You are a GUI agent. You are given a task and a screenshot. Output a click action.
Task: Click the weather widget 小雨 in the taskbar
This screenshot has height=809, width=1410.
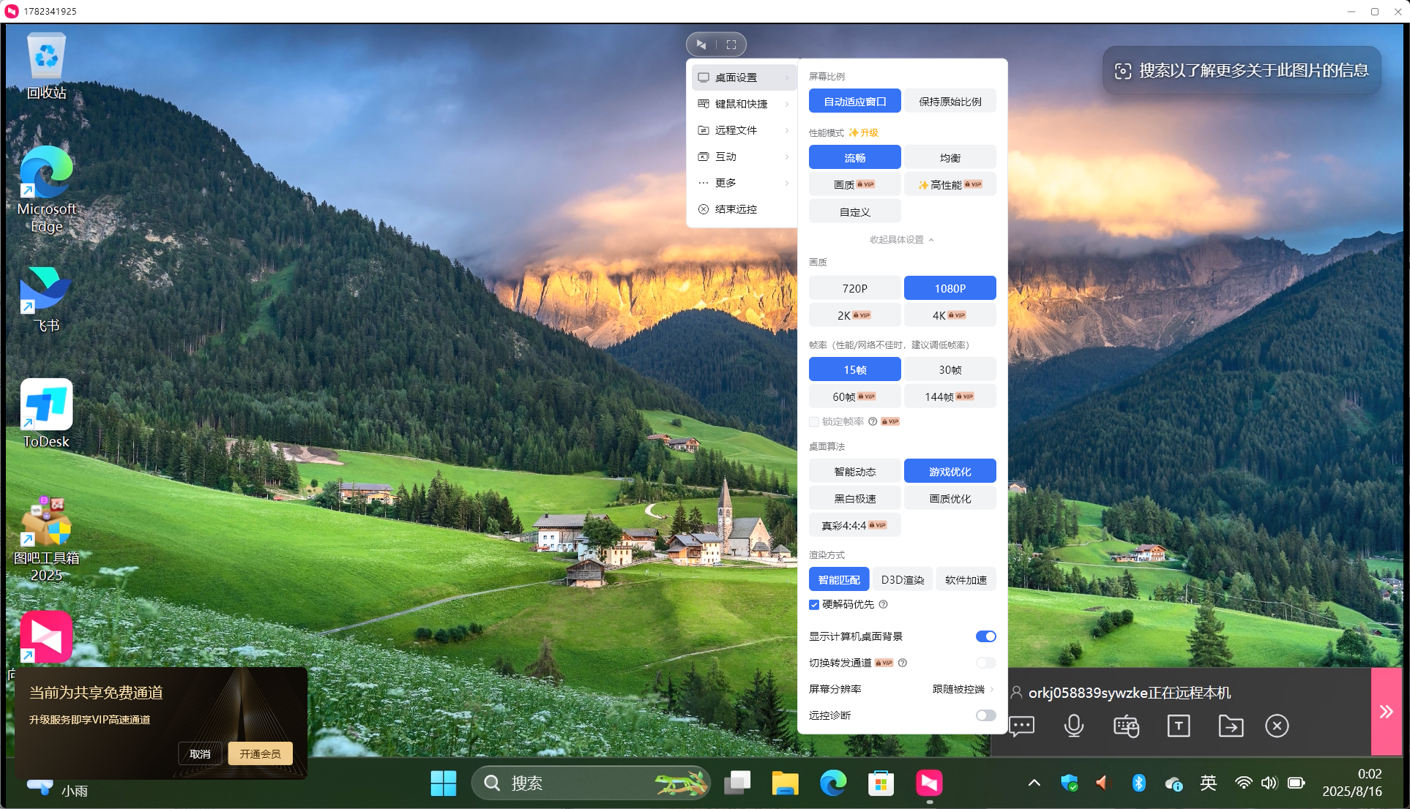(57, 790)
